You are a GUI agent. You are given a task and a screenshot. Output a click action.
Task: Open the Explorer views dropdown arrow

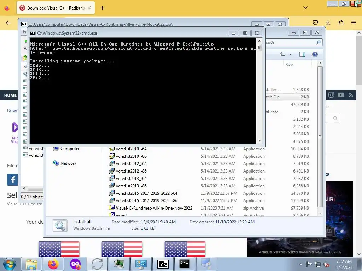tap(291, 54)
